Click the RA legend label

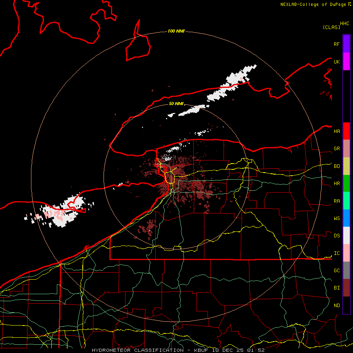pos(337,201)
